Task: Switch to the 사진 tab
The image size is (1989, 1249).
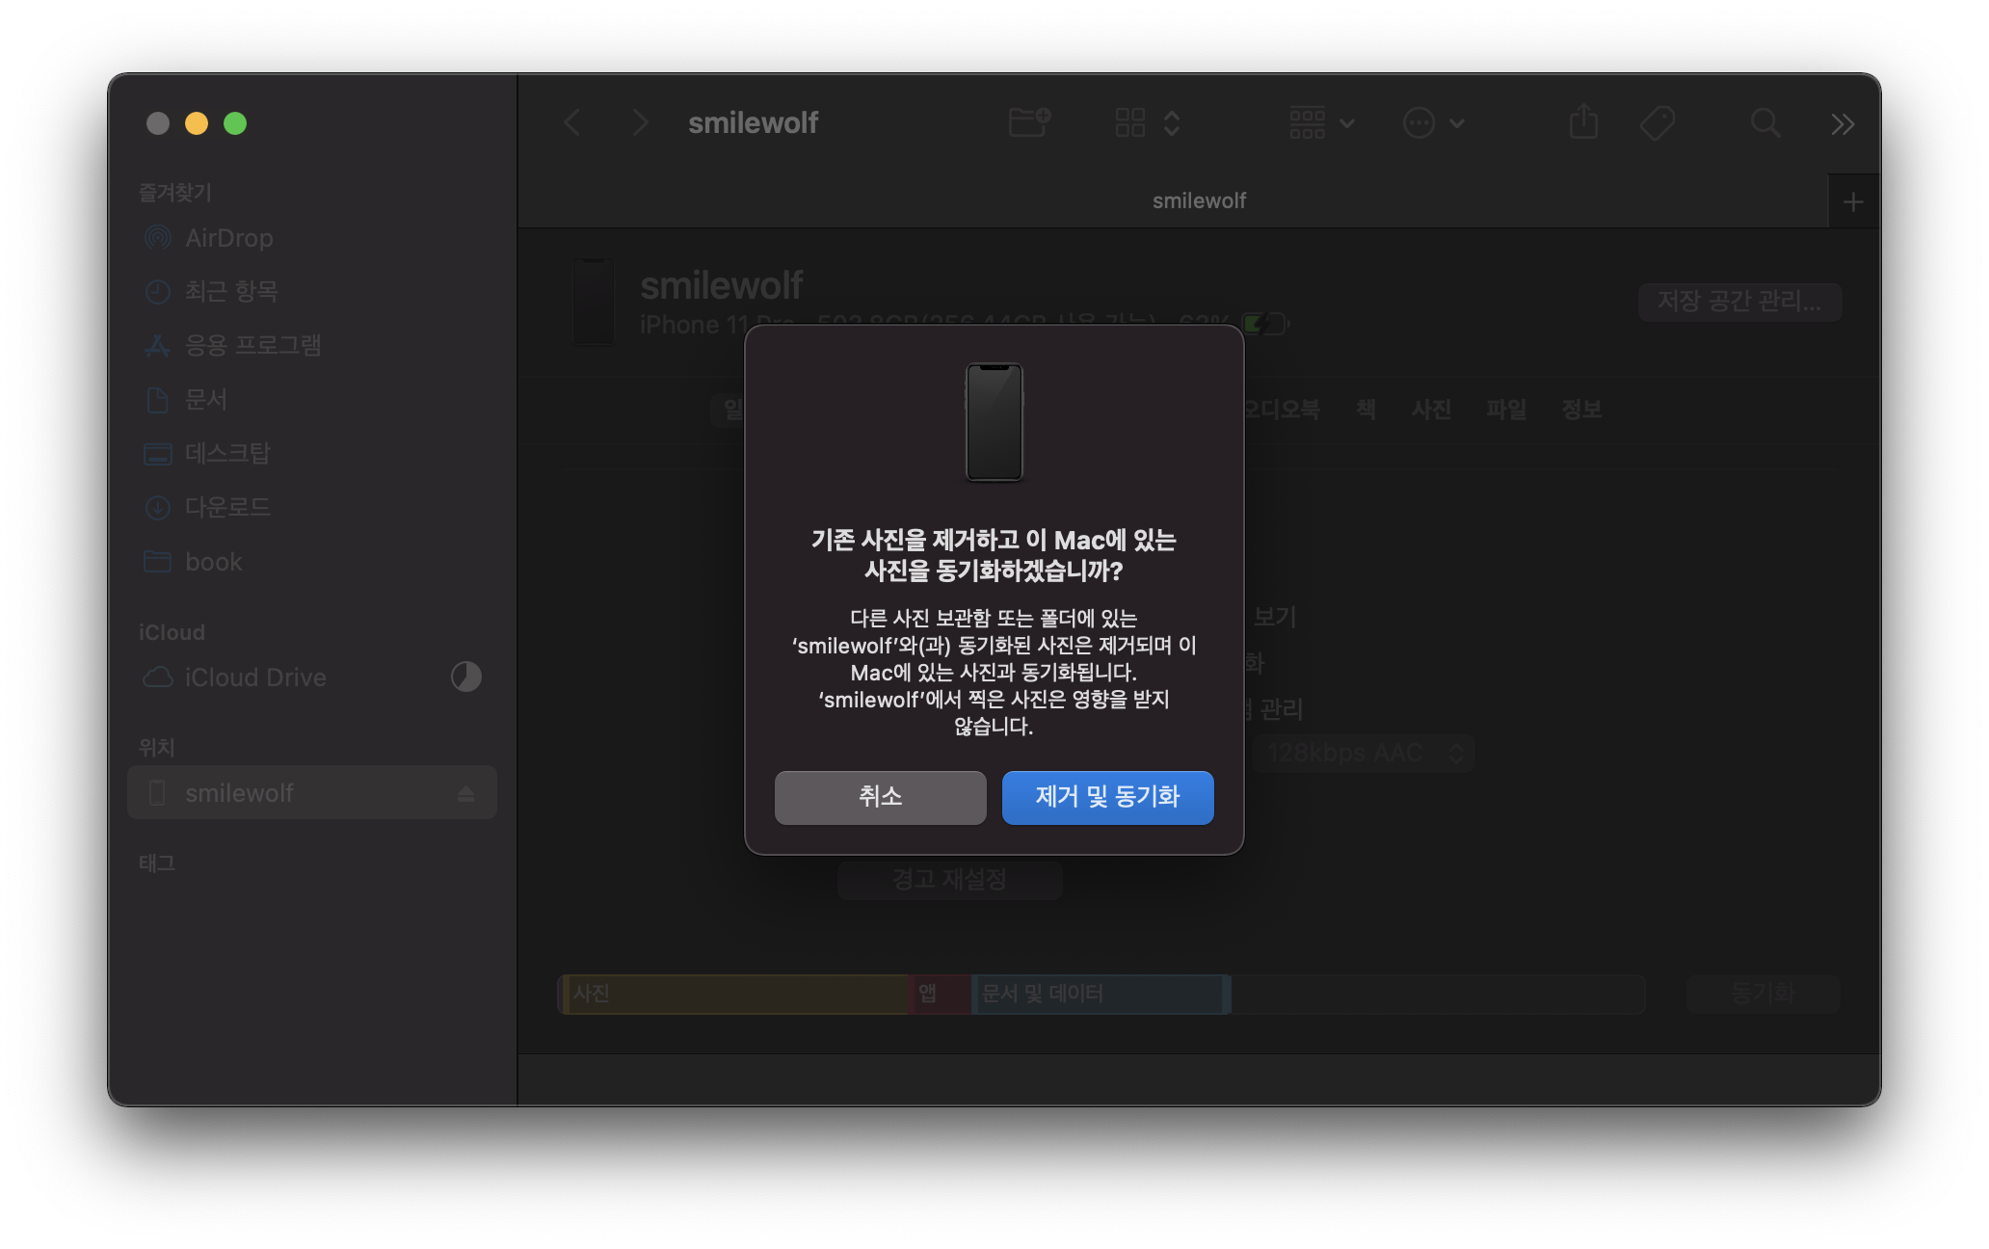Action: pyautogui.click(x=1431, y=410)
